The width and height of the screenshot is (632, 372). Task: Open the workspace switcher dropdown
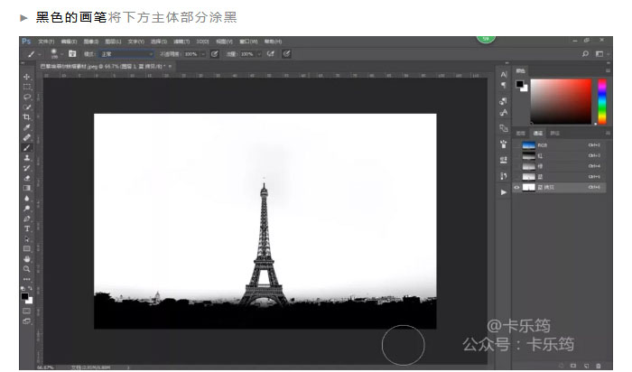[601, 53]
